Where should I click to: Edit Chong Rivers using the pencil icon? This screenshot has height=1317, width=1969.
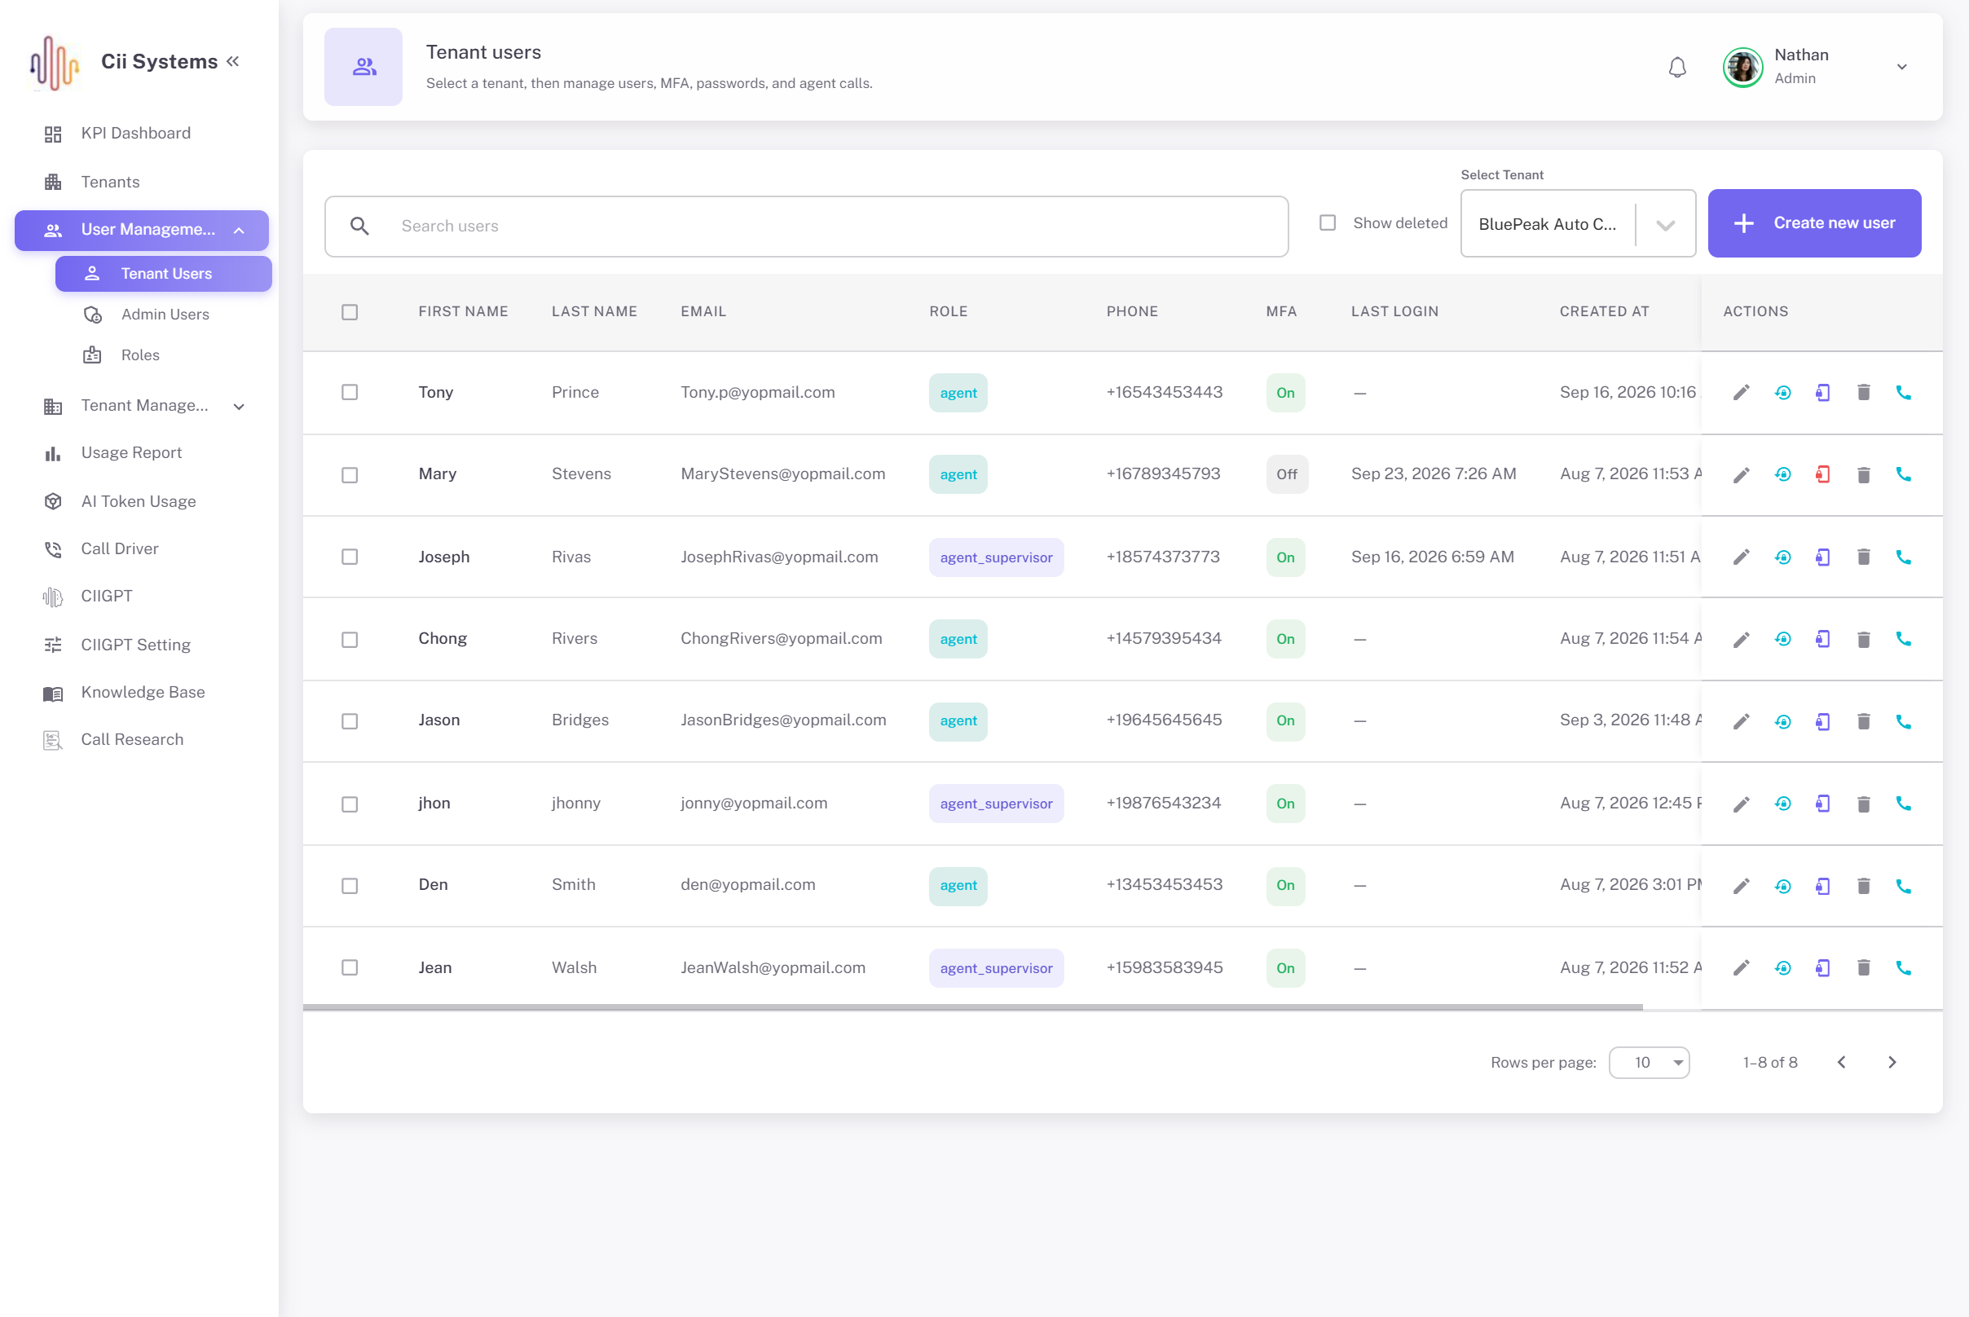[1742, 639]
